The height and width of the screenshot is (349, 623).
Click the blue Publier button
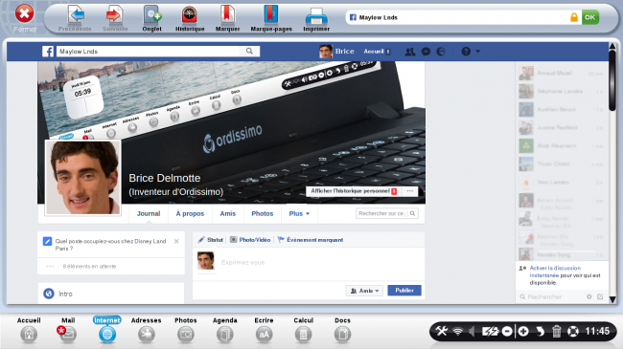(x=404, y=291)
